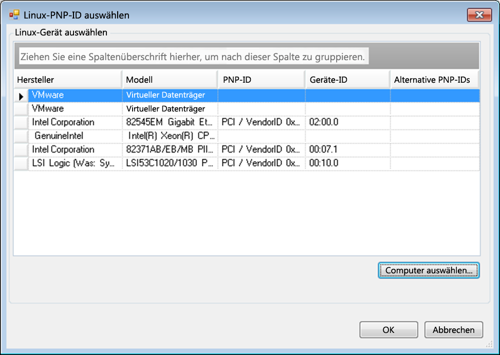Viewport: 500px width, 355px height.
Task: Click Geräte-ID cell showing 02:00.0
Action: [x=347, y=122]
